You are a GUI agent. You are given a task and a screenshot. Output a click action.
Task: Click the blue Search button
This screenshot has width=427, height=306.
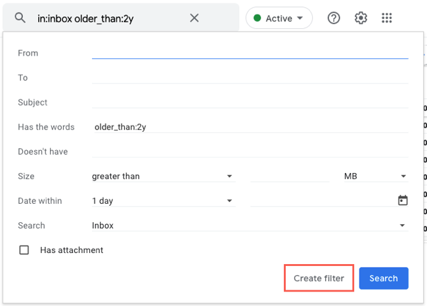384,278
